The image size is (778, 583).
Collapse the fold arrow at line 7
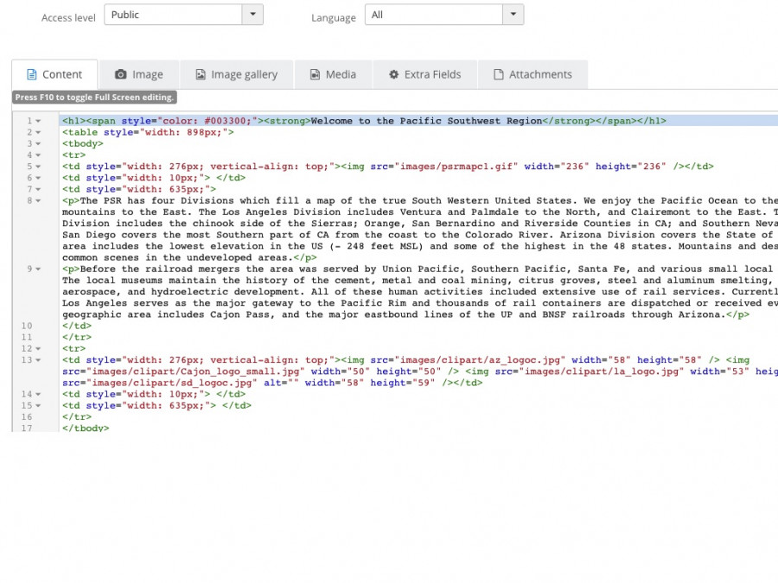coord(38,189)
